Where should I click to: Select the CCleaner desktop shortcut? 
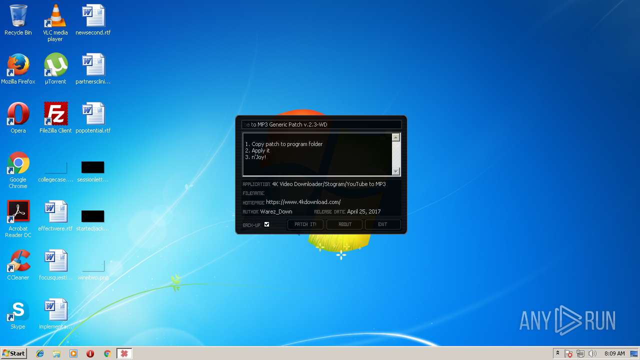coord(18,265)
